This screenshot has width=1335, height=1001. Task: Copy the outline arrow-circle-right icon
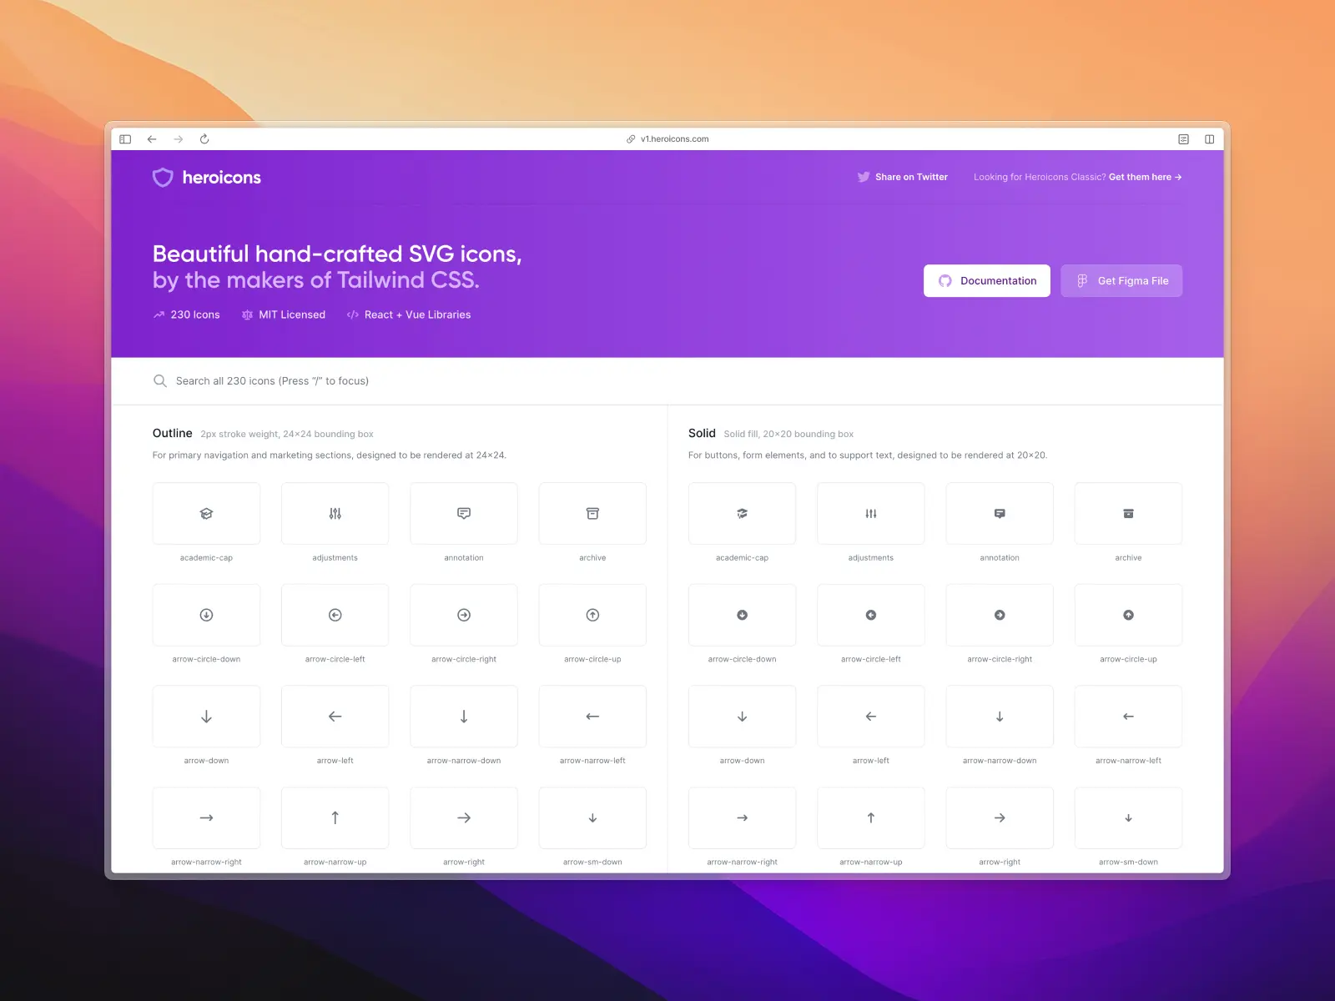(x=464, y=615)
